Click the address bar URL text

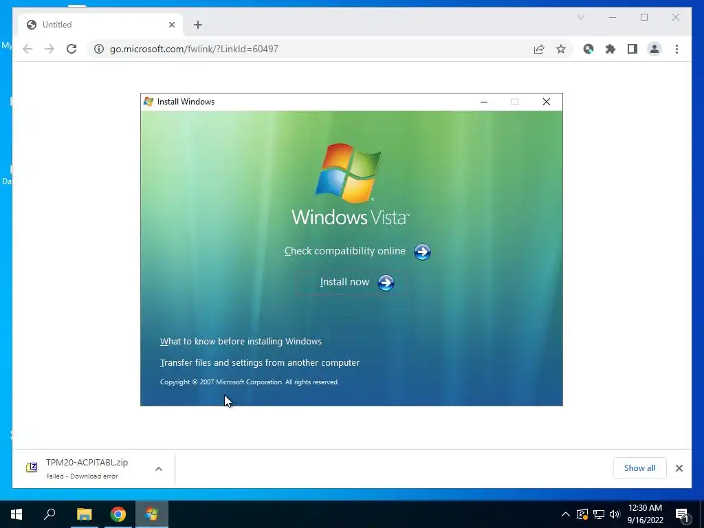pos(194,49)
